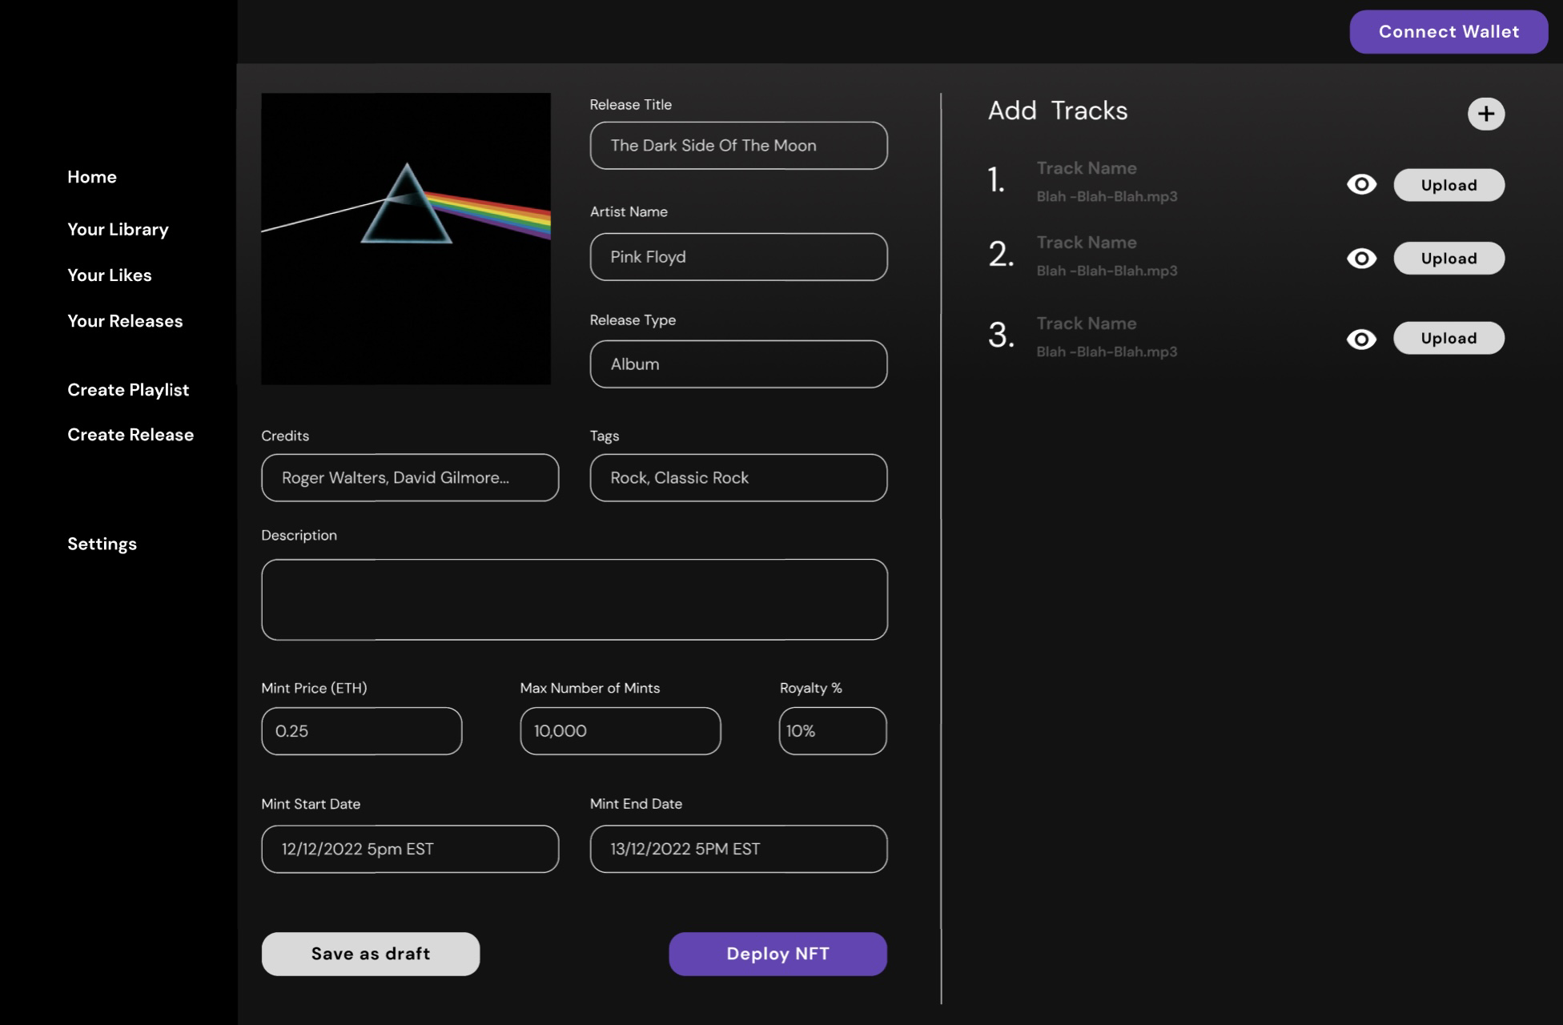1563x1025 pixels.
Task: Upload audio for track 1
Action: click(1448, 184)
